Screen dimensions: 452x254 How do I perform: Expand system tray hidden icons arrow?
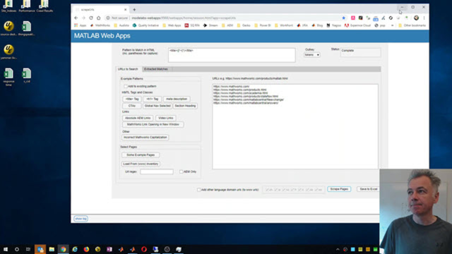click(x=338, y=249)
